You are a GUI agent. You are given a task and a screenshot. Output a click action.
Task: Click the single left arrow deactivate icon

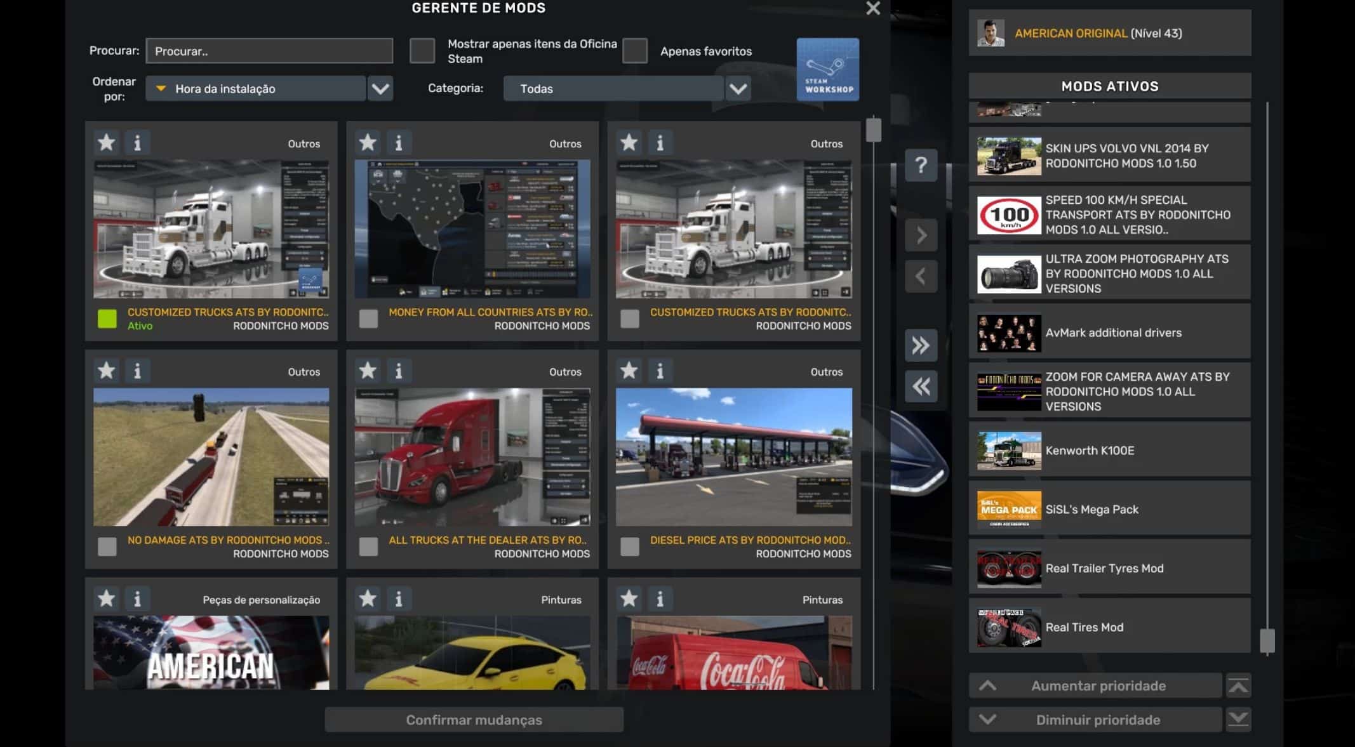point(921,276)
